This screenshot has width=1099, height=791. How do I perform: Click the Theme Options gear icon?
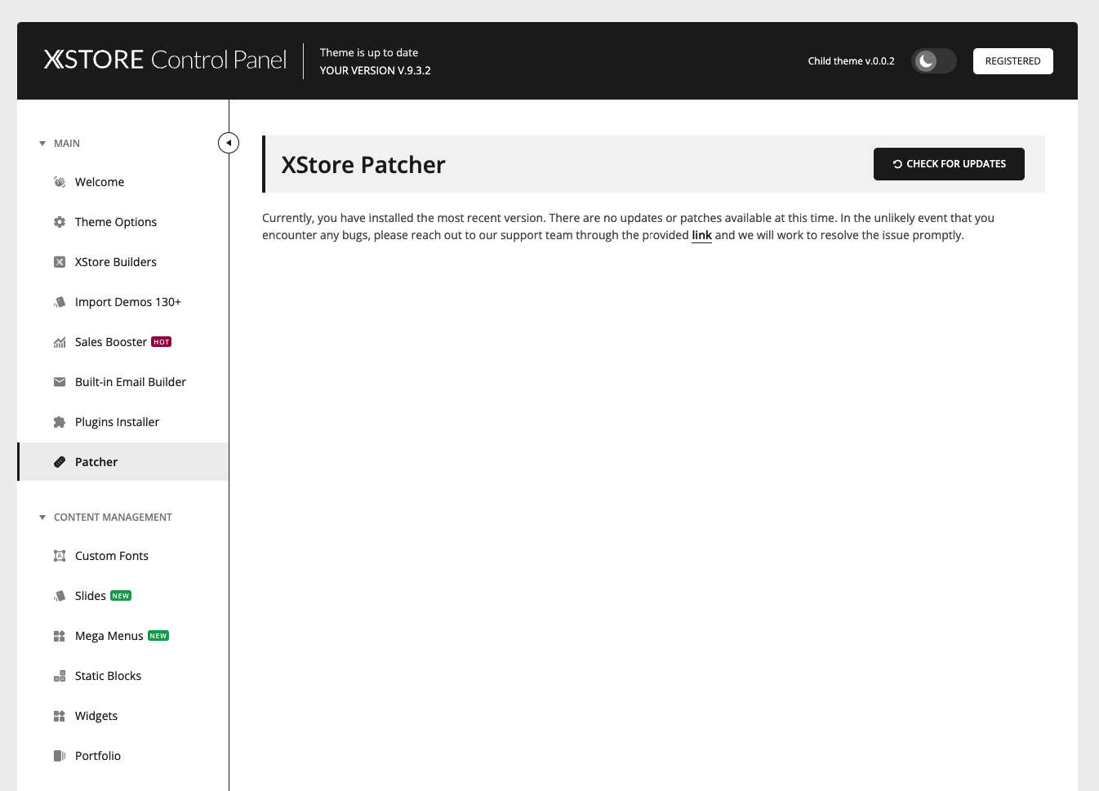[60, 222]
